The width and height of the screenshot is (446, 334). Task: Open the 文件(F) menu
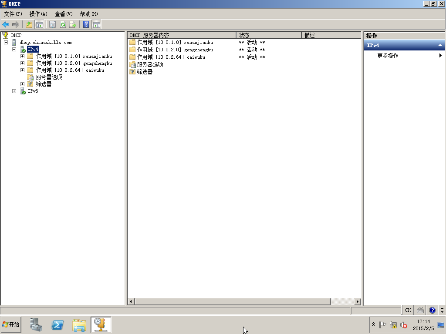[x=13, y=14]
